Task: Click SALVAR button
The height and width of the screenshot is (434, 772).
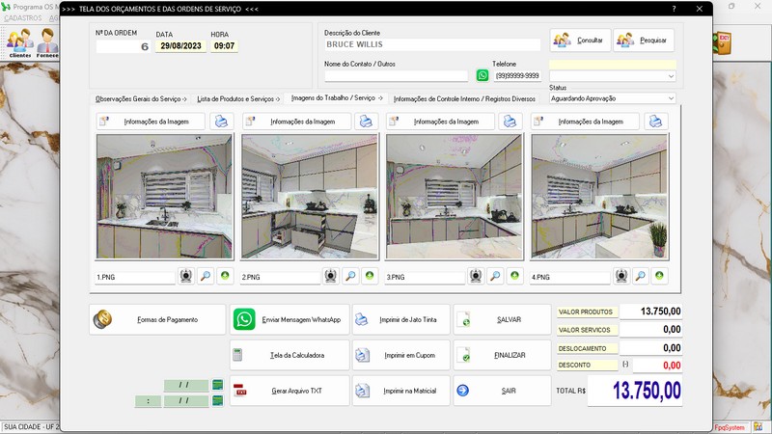Action: [502, 320]
